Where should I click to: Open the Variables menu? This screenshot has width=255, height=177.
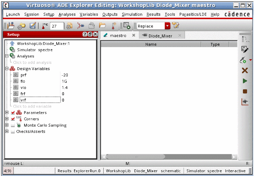coord(89,14)
